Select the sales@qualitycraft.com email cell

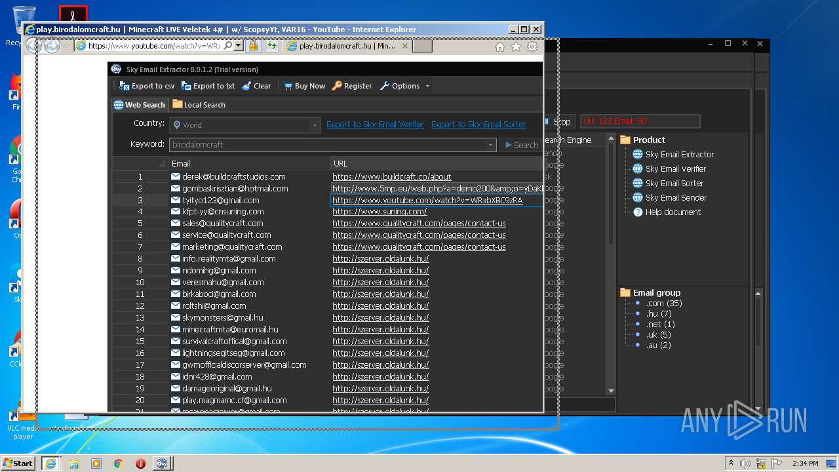[x=249, y=224]
